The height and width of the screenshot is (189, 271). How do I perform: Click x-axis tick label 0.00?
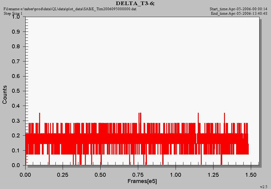[x=25, y=175]
